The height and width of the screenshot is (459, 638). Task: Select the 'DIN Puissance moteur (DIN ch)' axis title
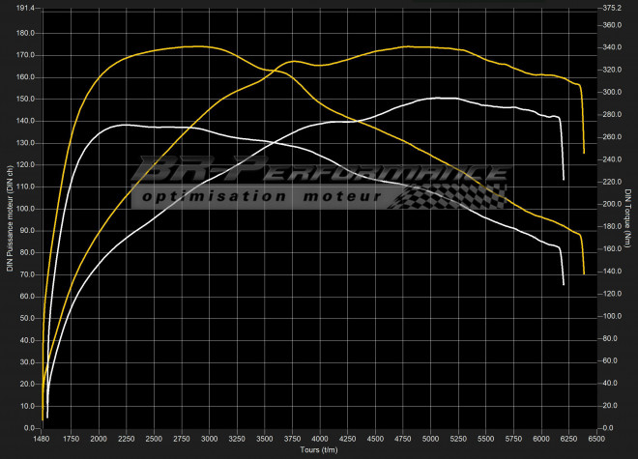(x=10, y=217)
